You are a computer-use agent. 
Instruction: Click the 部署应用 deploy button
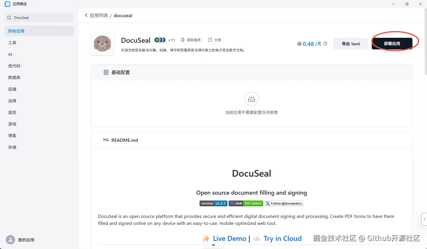pos(392,44)
